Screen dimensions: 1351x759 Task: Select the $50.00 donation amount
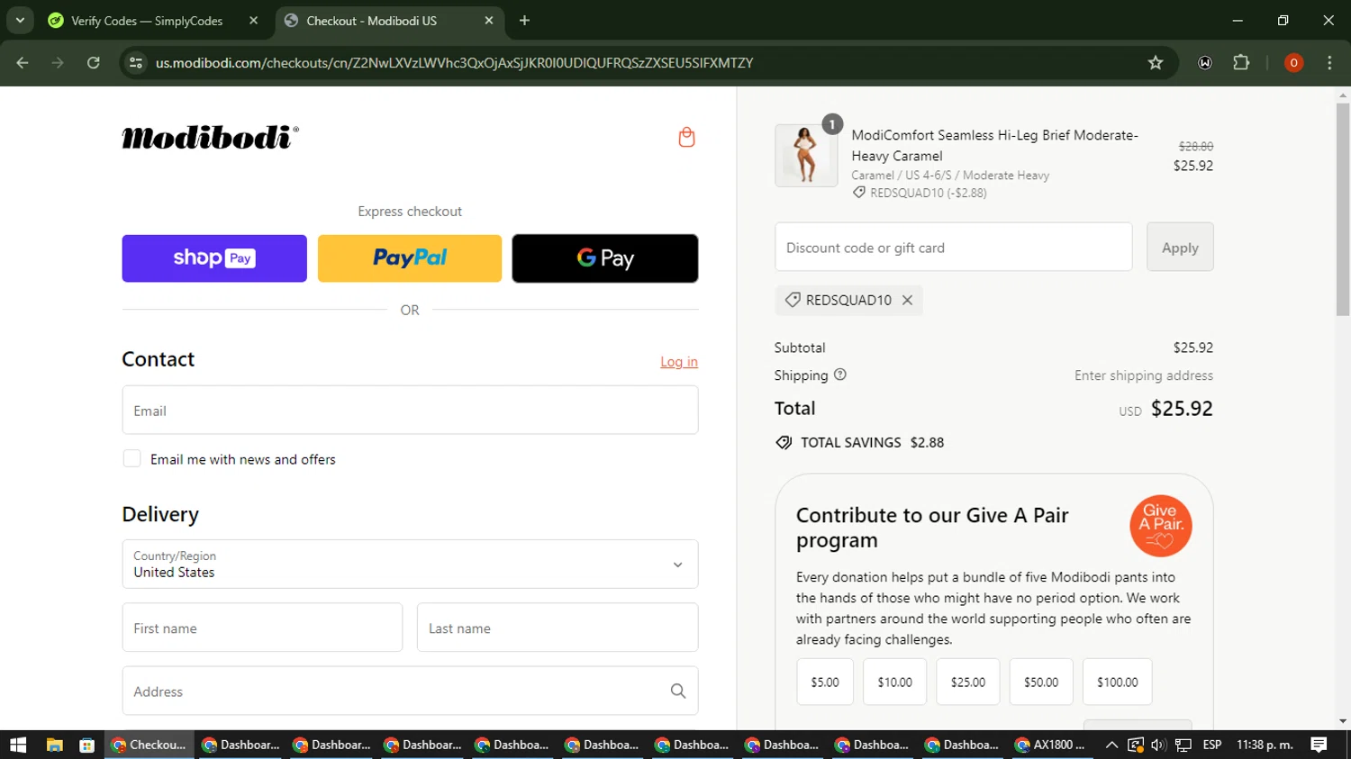tap(1041, 682)
